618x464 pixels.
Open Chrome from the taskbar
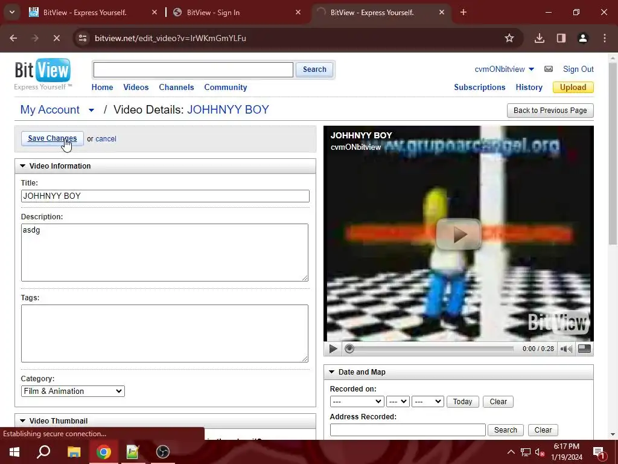coord(103,452)
